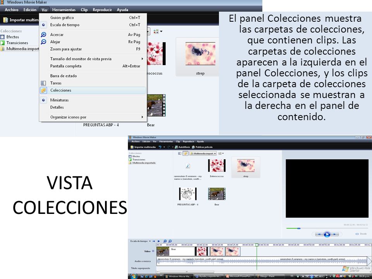The height and width of the screenshot is (279, 372).
Task: Step to next frame in preview monitor
Action: click(x=335, y=234)
